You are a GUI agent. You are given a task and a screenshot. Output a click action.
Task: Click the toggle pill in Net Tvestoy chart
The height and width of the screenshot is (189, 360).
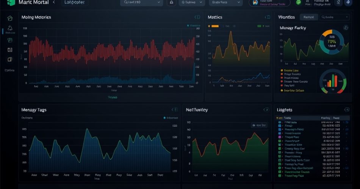pos(259,125)
